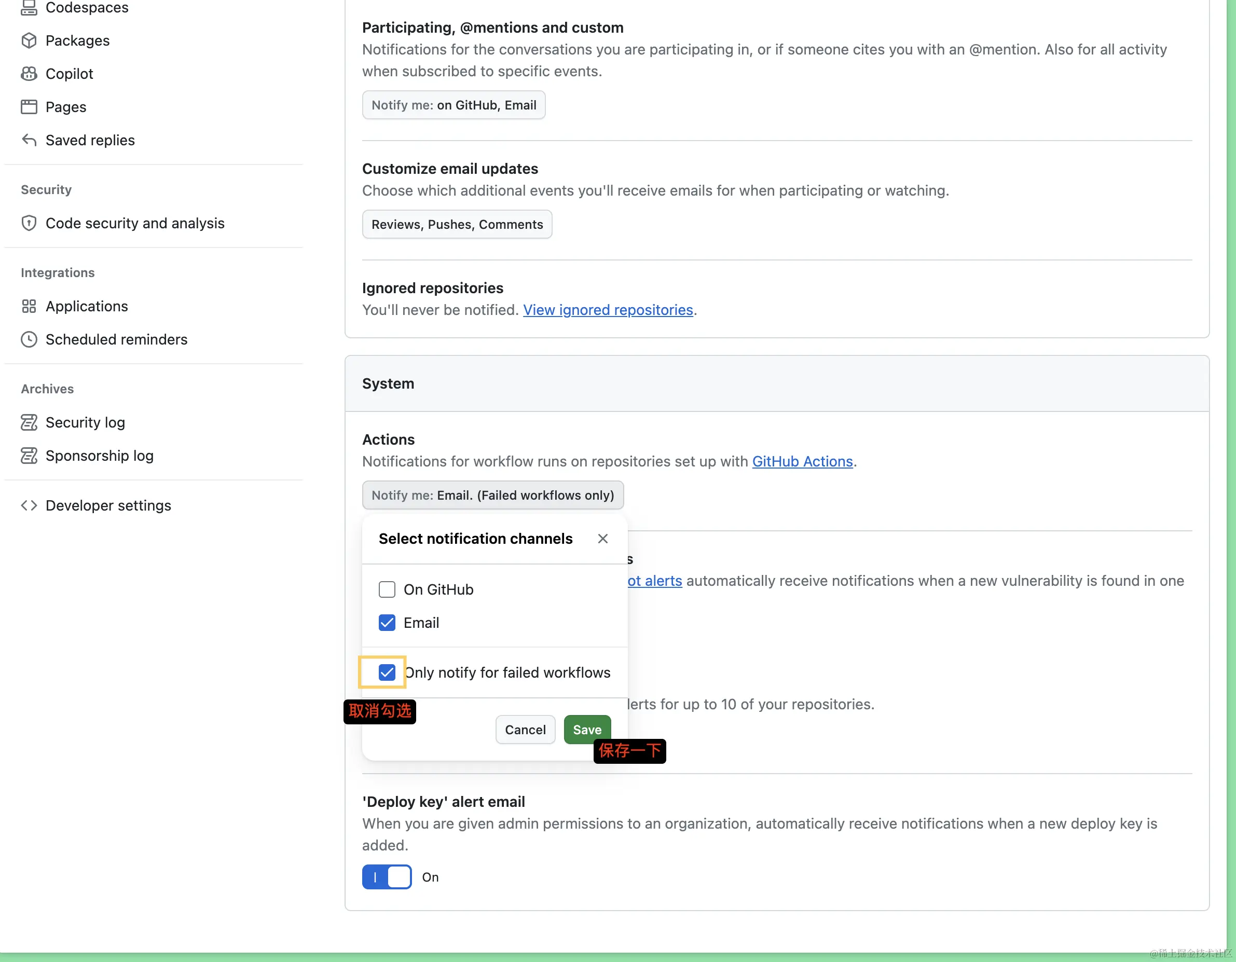Screen dimensions: 1236x962
Task: Click the Security log icon
Action: click(29, 422)
